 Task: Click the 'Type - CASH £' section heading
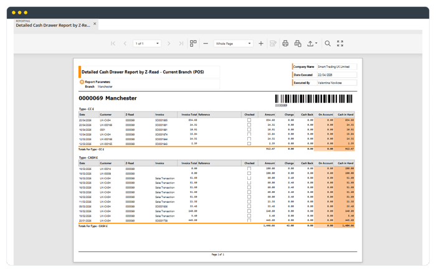tap(88, 157)
